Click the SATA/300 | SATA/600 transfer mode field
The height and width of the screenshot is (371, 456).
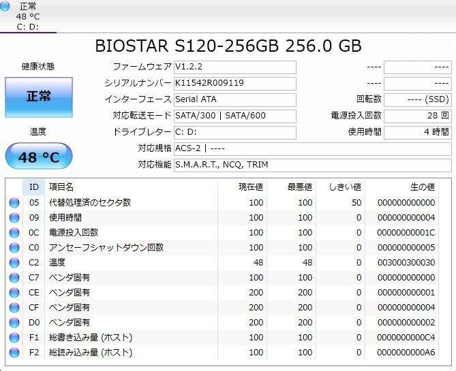pyautogui.click(x=234, y=116)
